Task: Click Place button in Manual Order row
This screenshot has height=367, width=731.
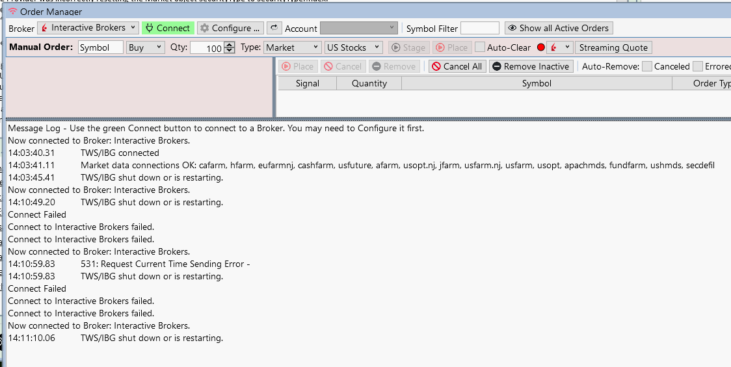Action: click(451, 47)
